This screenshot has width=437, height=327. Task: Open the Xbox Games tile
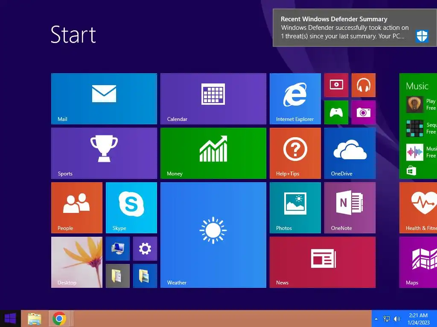336,112
